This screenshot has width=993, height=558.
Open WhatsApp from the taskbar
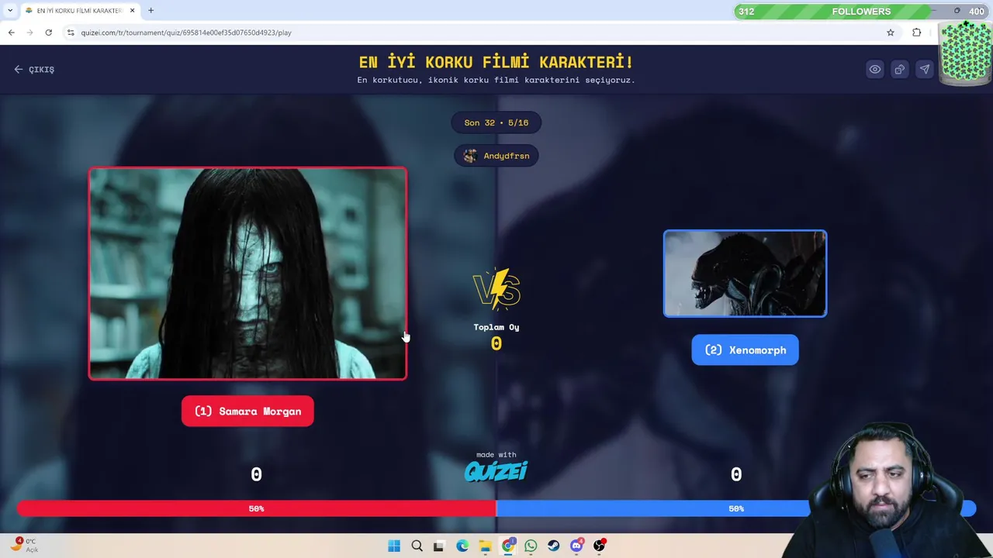coord(531,546)
